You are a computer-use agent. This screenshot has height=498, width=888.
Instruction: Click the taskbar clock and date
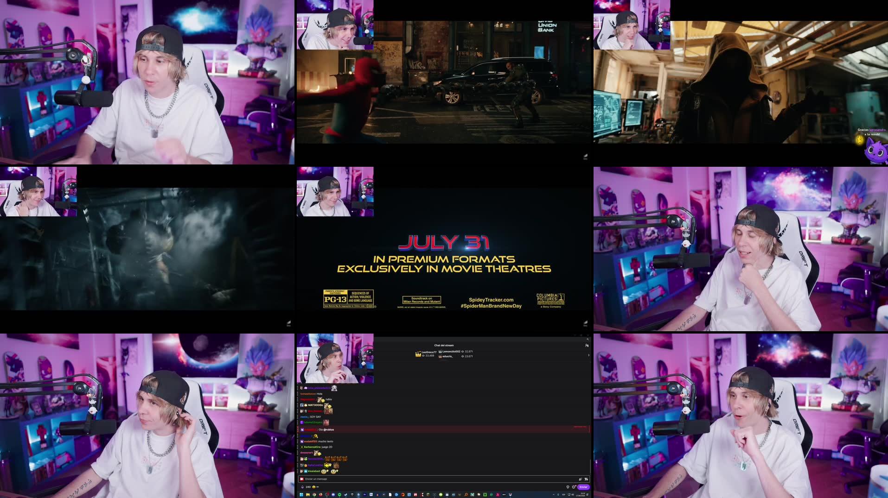[580, 495]
